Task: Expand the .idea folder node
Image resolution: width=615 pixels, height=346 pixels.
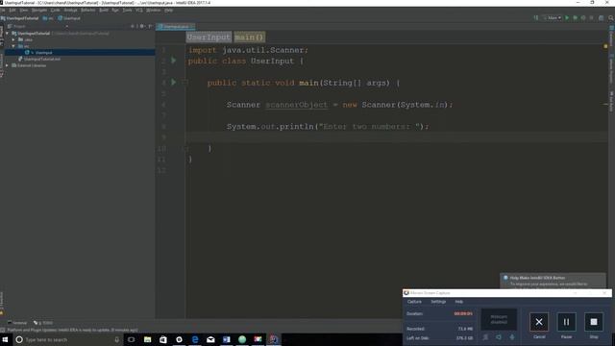Action: tap(13, 39)
